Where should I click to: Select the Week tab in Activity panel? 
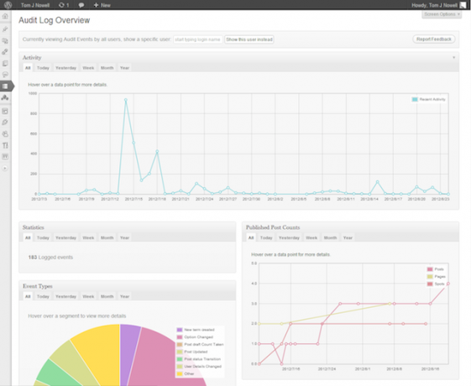pos(88,68)
